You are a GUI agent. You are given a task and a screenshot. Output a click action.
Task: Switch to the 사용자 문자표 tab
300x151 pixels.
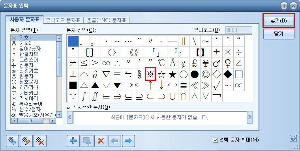[x=25, y=20]
